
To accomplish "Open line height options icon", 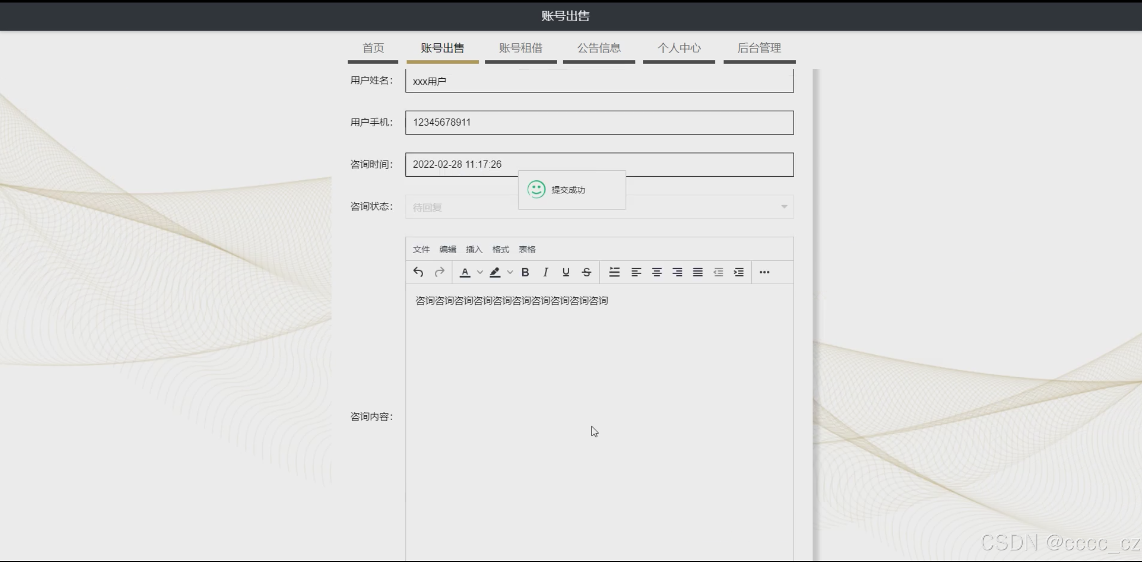I will pyautogui.click(x=614, y=272).
